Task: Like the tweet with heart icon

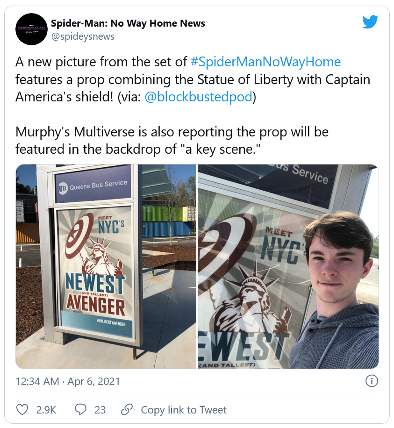Action: pyautogui.click(x=22, y=410)
